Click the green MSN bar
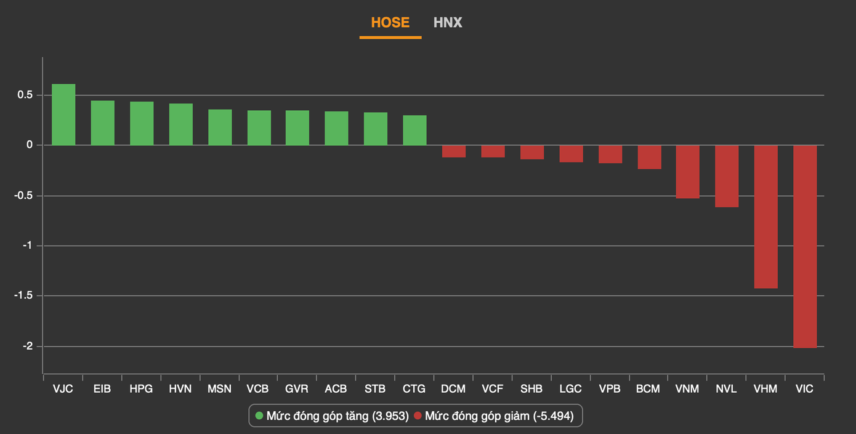This screenshot has height=434, width=856. pyautogui.click(x=220, y=127)
